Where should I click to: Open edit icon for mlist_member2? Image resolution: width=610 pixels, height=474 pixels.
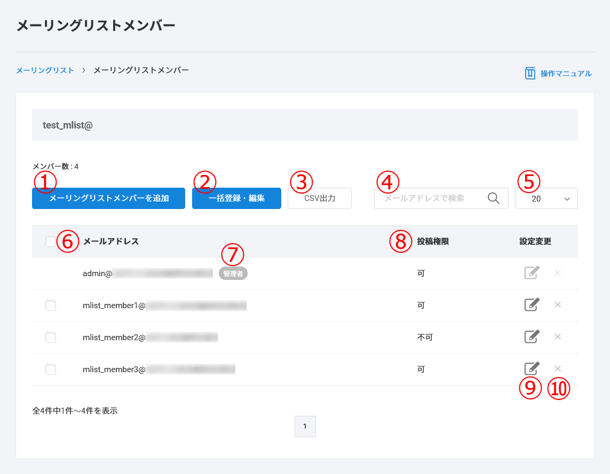click(532, 337)
